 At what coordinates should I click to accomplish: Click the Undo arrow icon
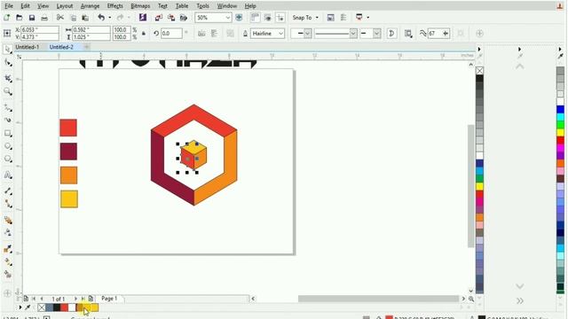coord(101,18)
